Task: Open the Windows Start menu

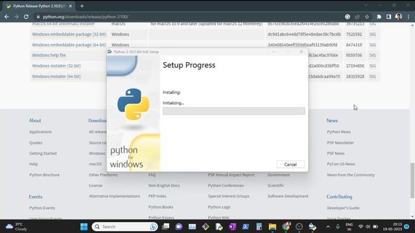Action: pyautogui.click(x=84, y=227)
